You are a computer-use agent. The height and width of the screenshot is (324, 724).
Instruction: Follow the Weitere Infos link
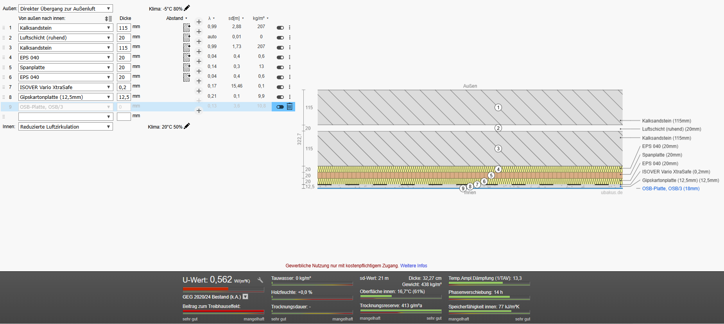pos(414,266)
